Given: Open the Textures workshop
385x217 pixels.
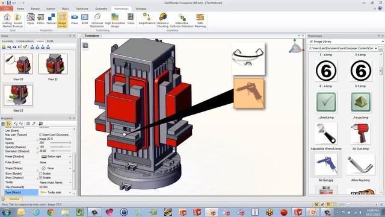Looking at the screenshot, I should [51, 19].
